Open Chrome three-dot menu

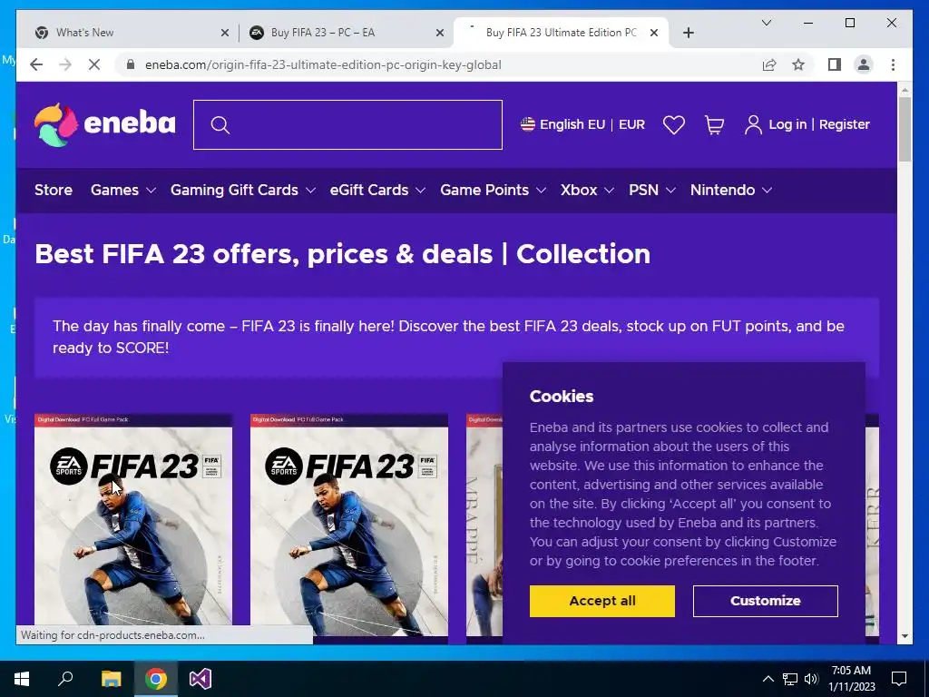(x=893, y=64)
